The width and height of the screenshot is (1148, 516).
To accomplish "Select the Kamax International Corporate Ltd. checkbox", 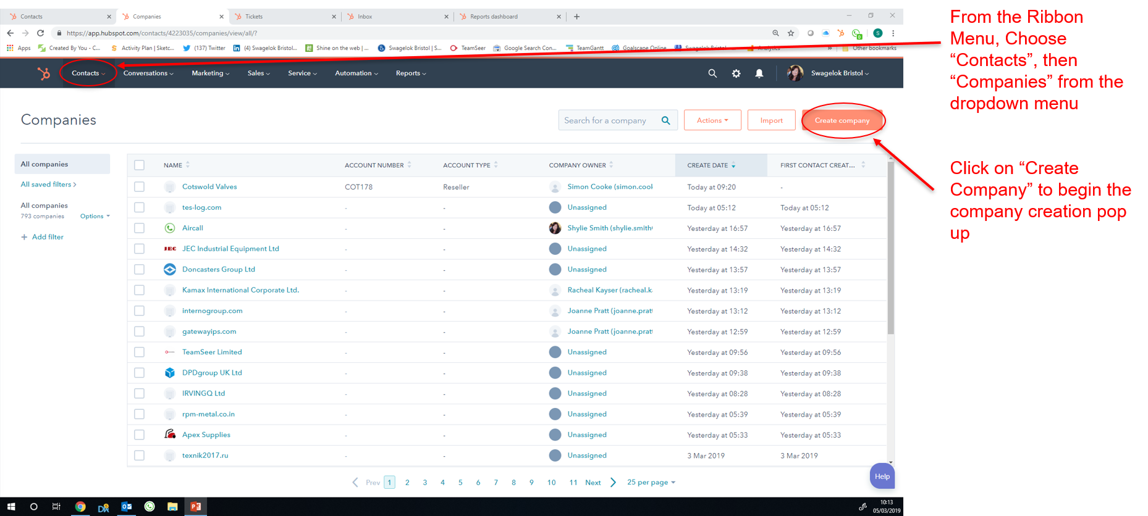I will (140, 290).
